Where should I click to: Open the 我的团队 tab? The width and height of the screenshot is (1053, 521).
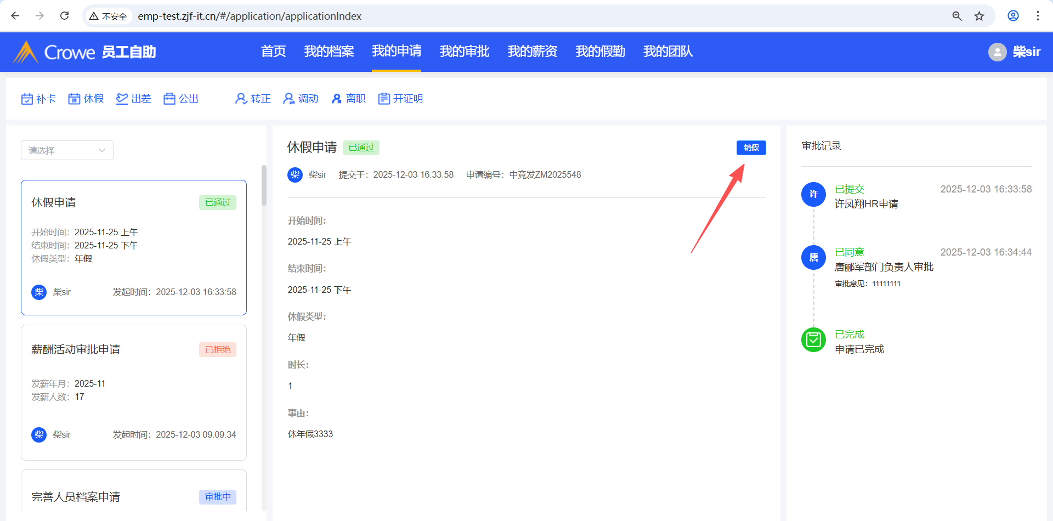click(x=667, y=52)
